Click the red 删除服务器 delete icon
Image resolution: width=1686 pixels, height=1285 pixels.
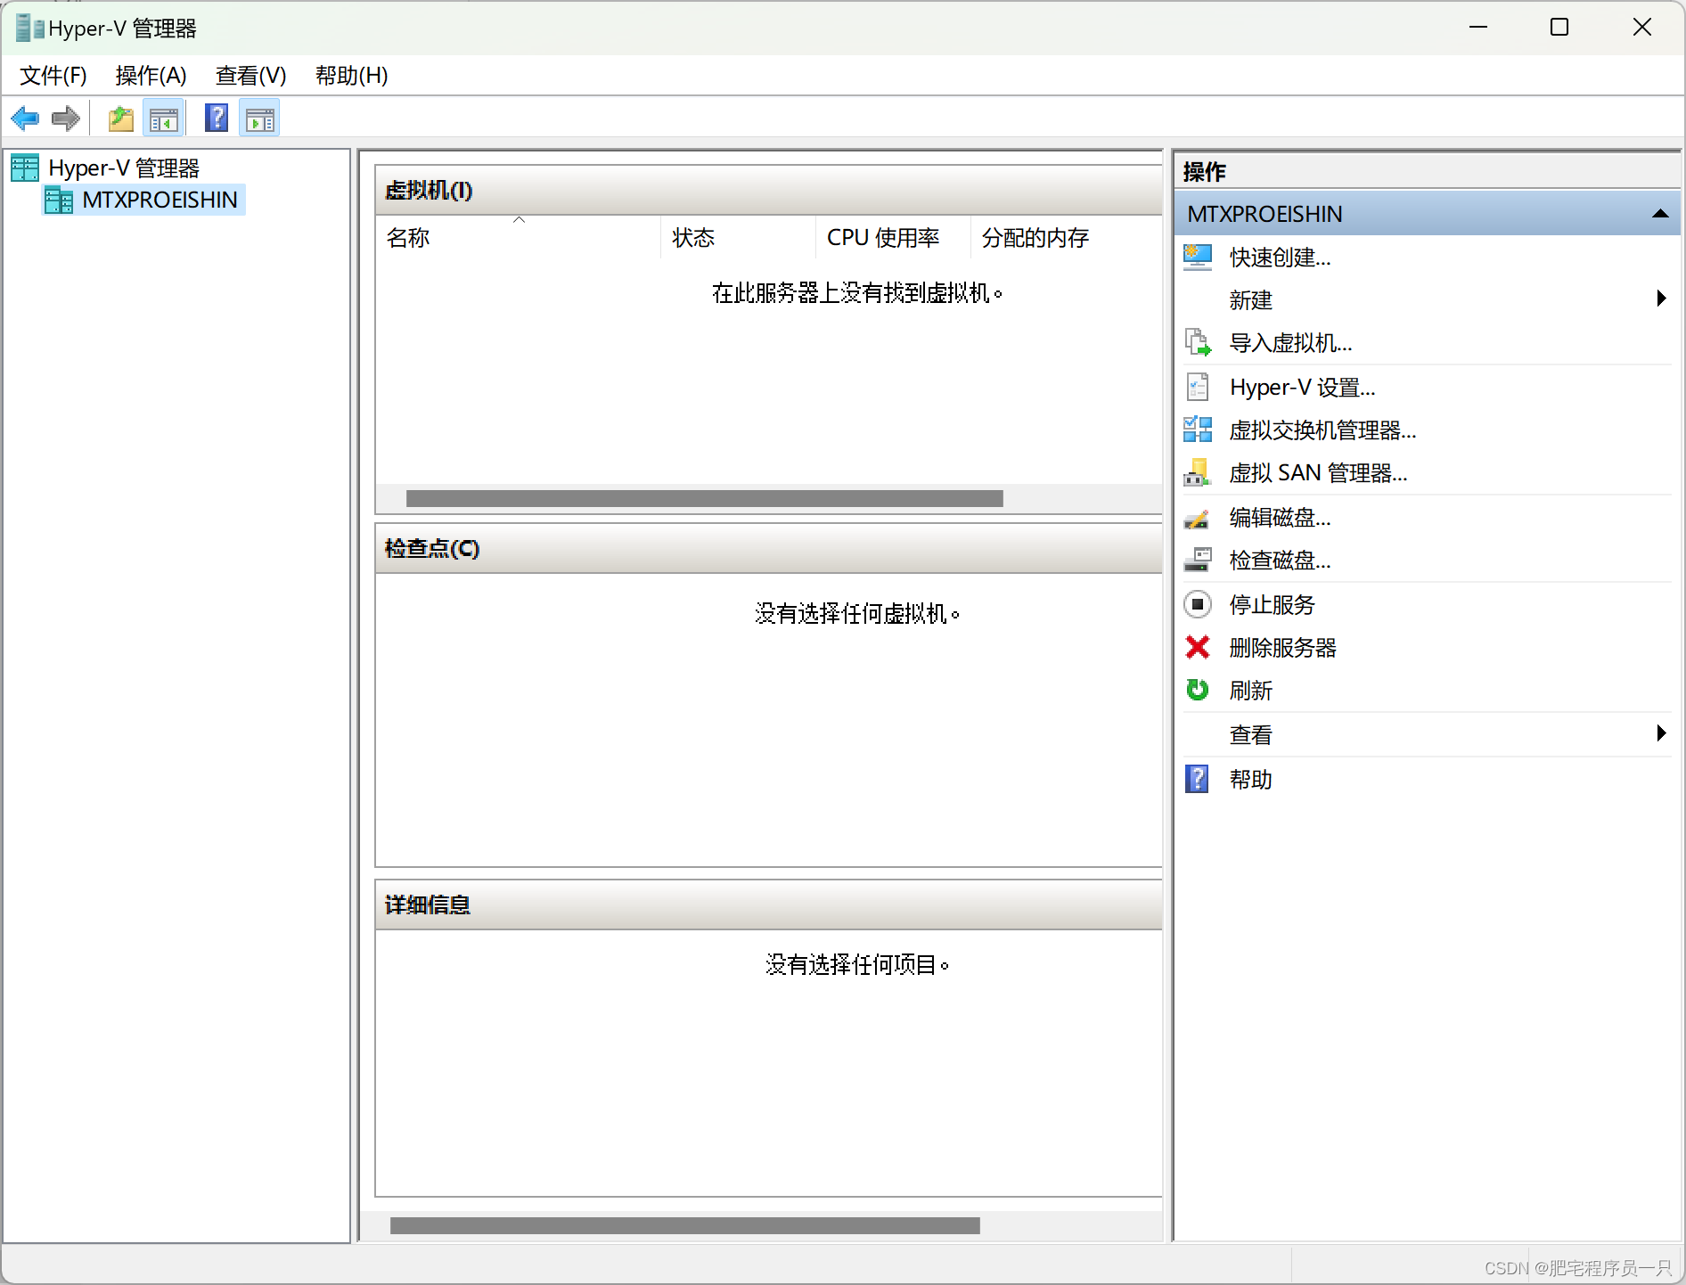tap(1198, 647)
